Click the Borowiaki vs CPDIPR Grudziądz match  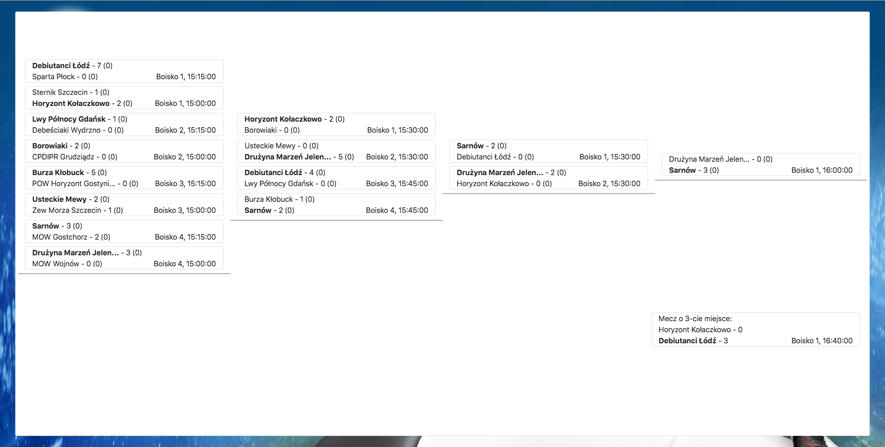tap(124, 151)
